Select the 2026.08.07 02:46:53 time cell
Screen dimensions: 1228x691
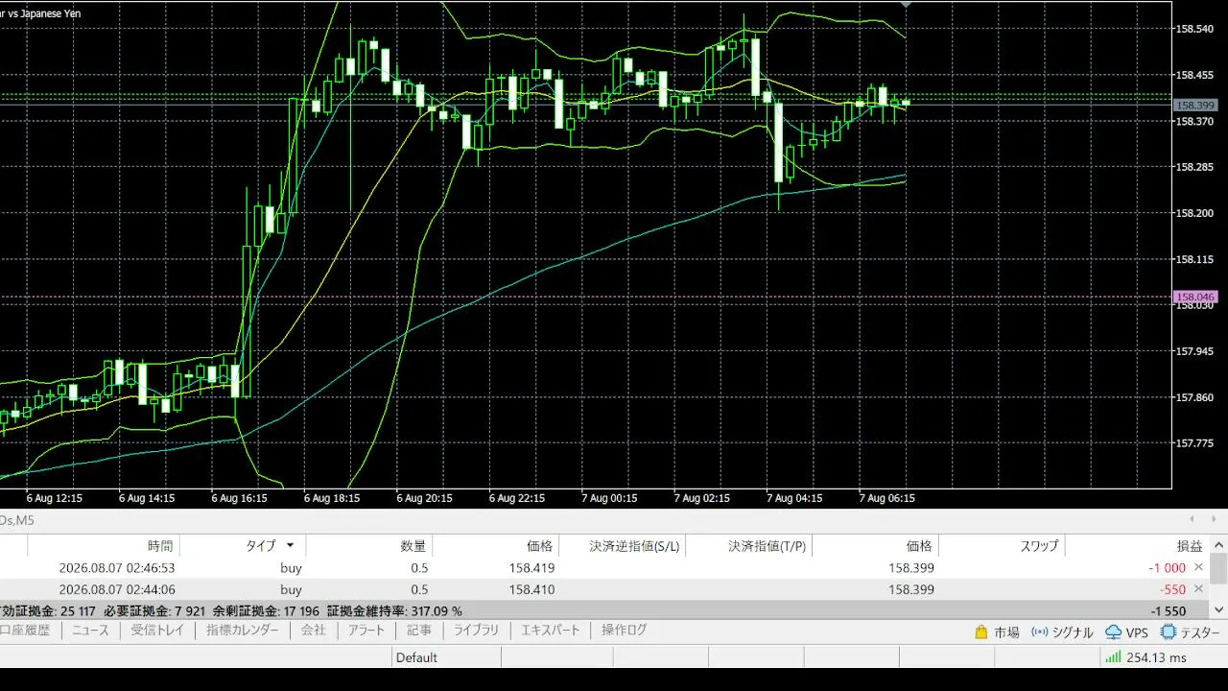click(117, 567)
